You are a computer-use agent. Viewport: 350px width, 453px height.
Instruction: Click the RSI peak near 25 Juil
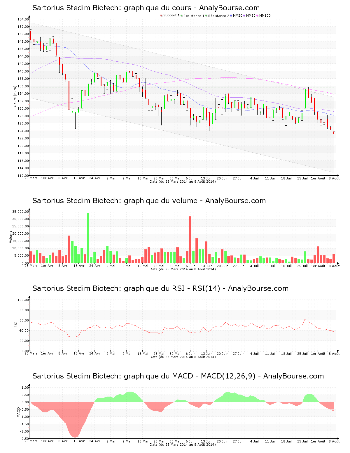point(305,319)
